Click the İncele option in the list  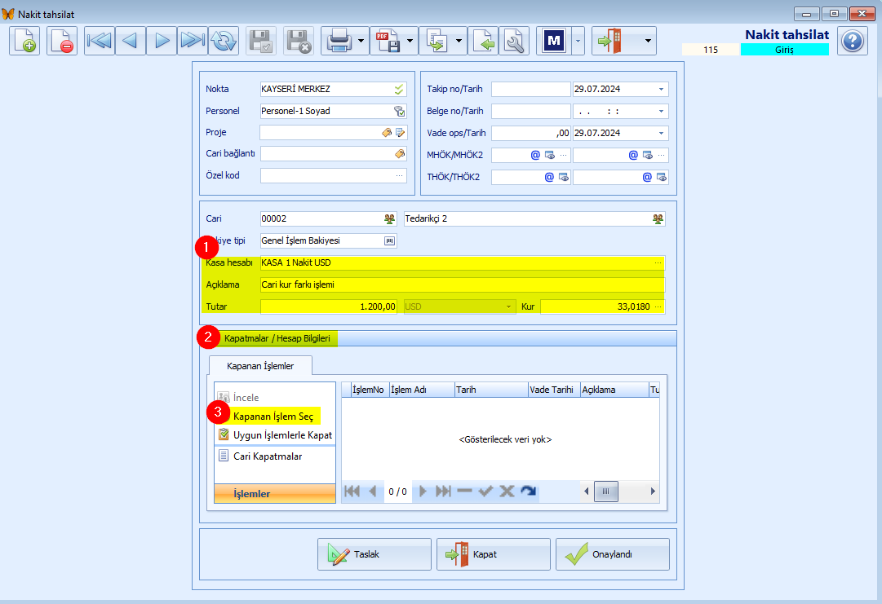tap(239, 397)
